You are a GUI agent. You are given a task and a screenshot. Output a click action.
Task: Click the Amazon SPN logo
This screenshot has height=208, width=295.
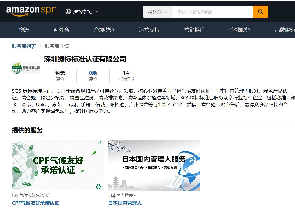tap(31, 11)
